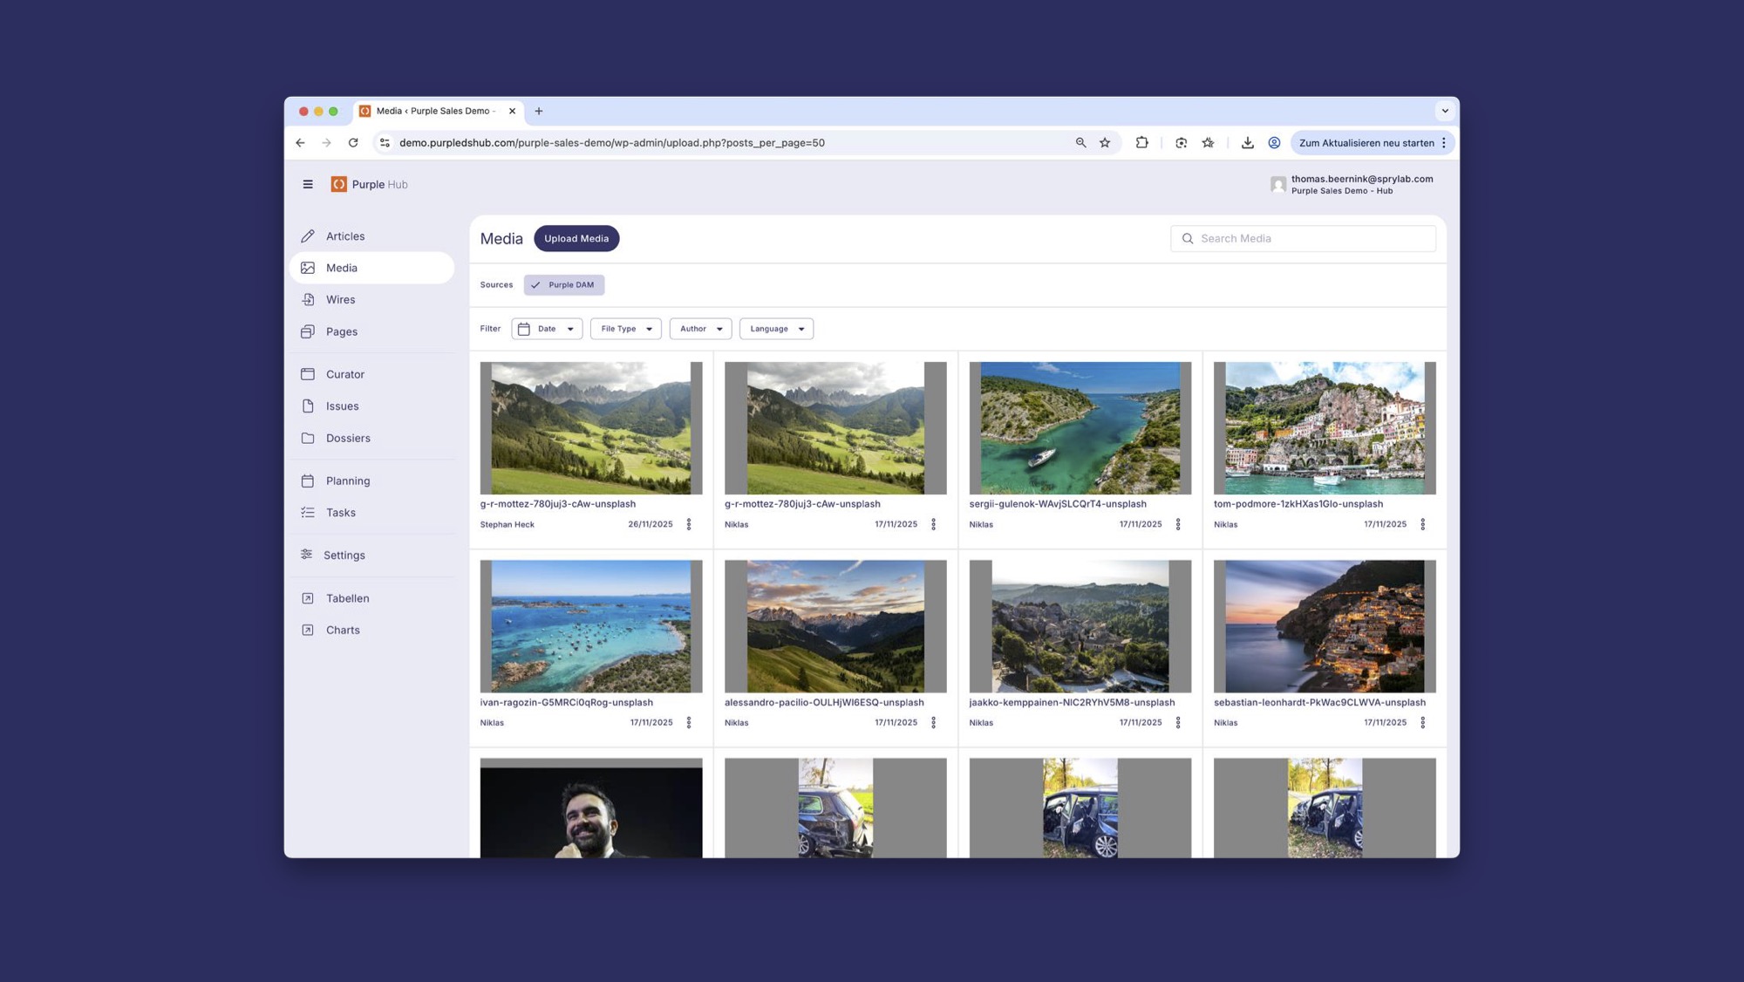Open the Language filter dropdown
1744x982 pixels.
[x=776, y=329]
